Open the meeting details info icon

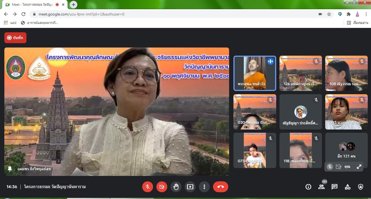[x=308, y=187]
